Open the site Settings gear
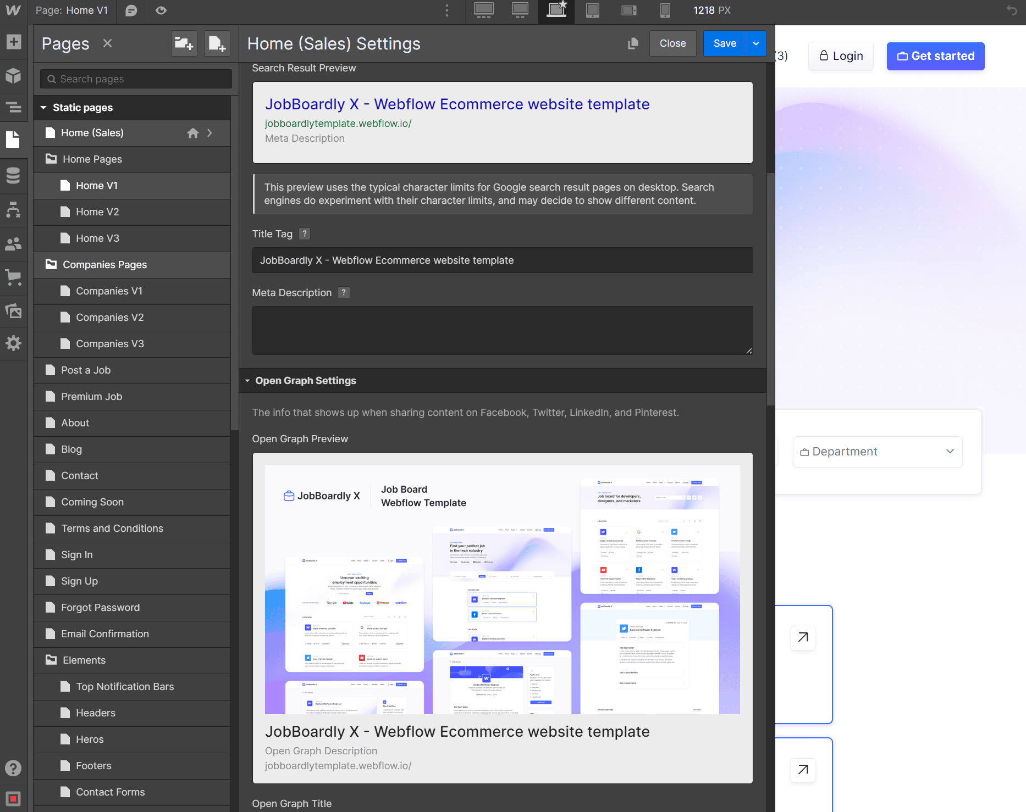 [x=13, y=343]
